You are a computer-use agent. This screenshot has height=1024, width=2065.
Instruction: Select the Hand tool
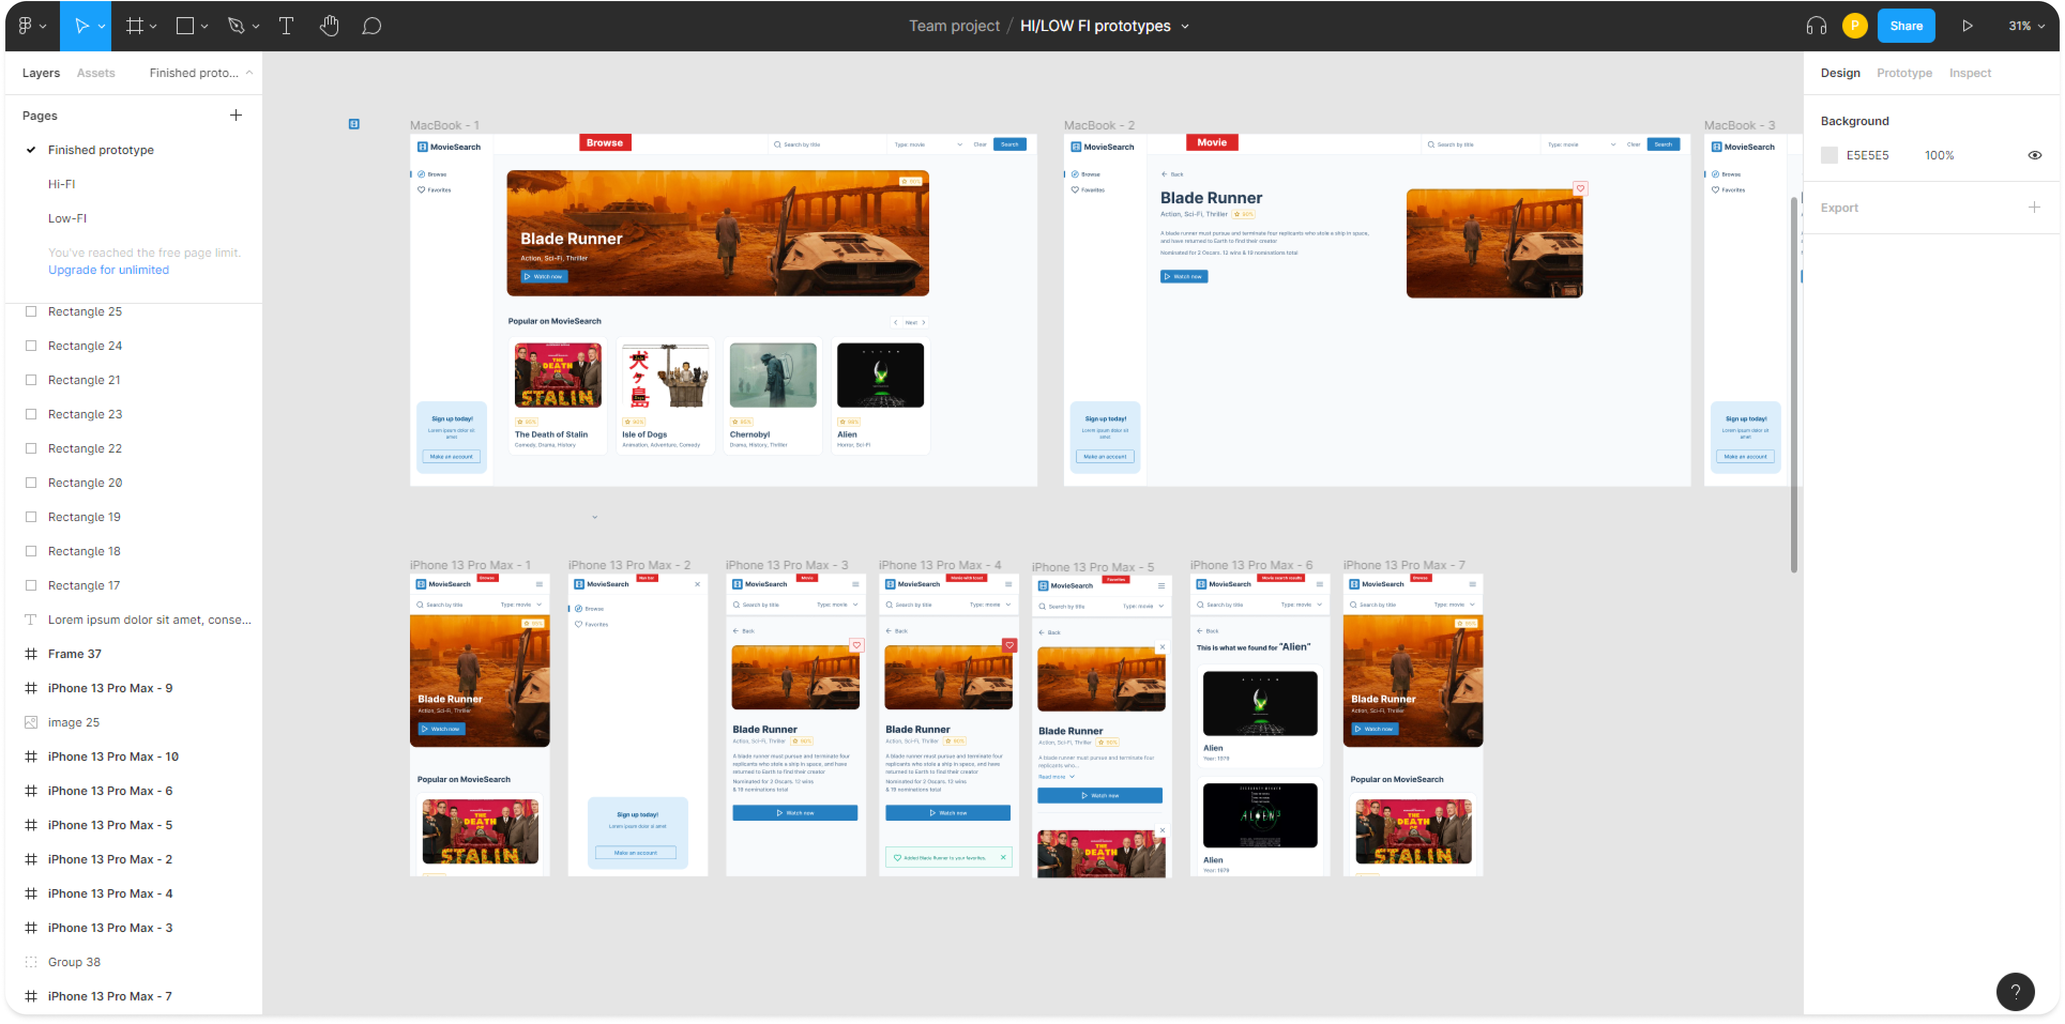329,25
